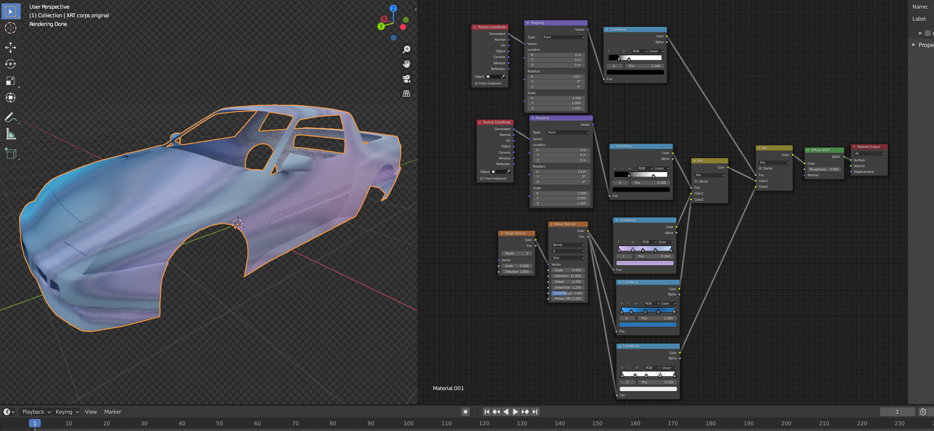Toggle the auto keying record button
This screenshot has width=934, height=431.
(x=466, y=412)
